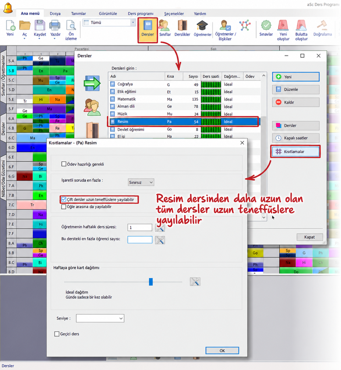Expand the Seviye combo box

[x=100, y=318]
